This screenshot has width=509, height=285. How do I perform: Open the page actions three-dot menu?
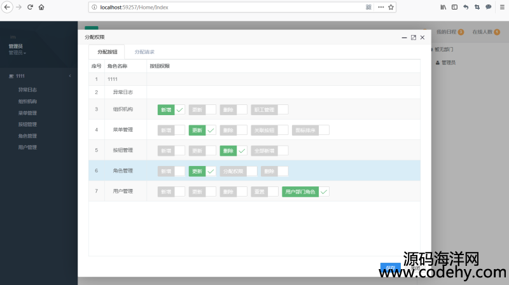380,7
